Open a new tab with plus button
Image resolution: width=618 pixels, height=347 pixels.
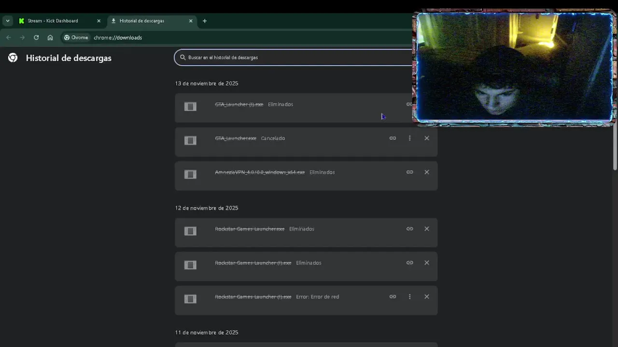tap(205, 21)
